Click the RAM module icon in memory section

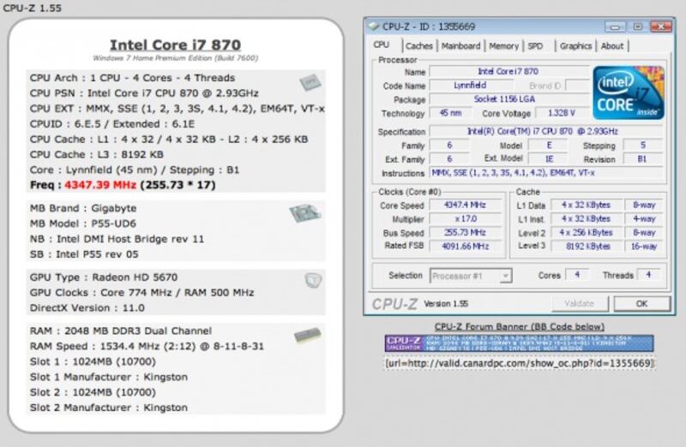pyautogui.click(x=306, y=337)
